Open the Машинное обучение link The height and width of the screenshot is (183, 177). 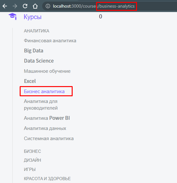(47, 71)
